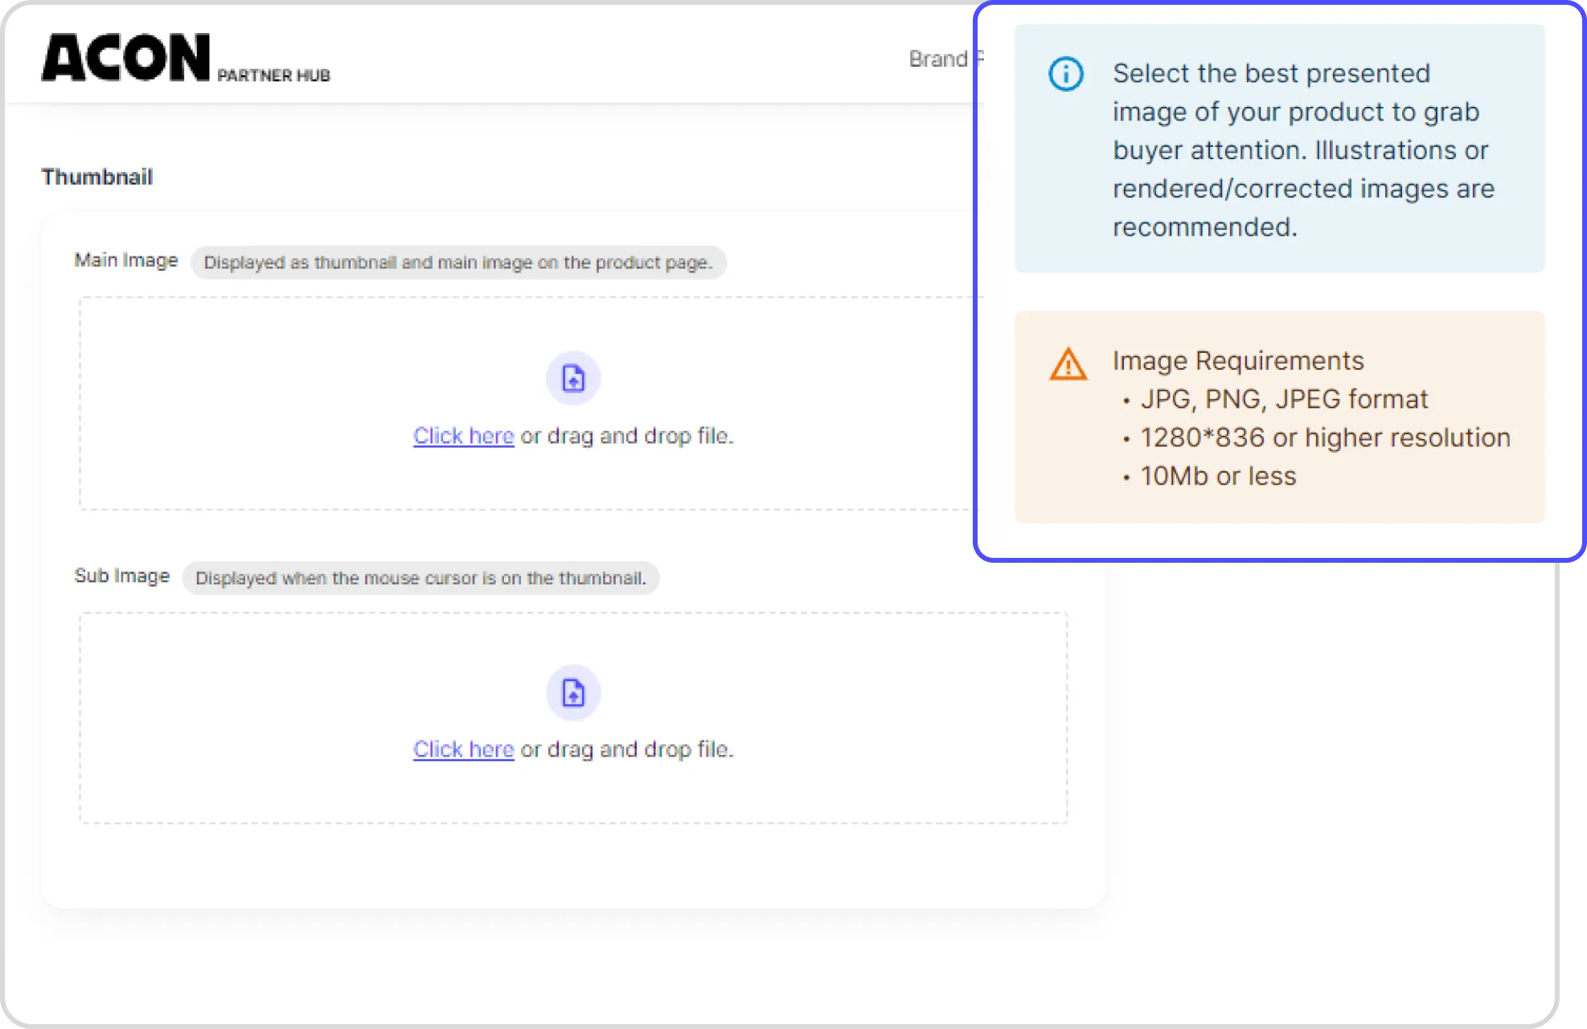Click the ACON logo
Screen dimensions: 1587x1029
click(x=125, y=58)
